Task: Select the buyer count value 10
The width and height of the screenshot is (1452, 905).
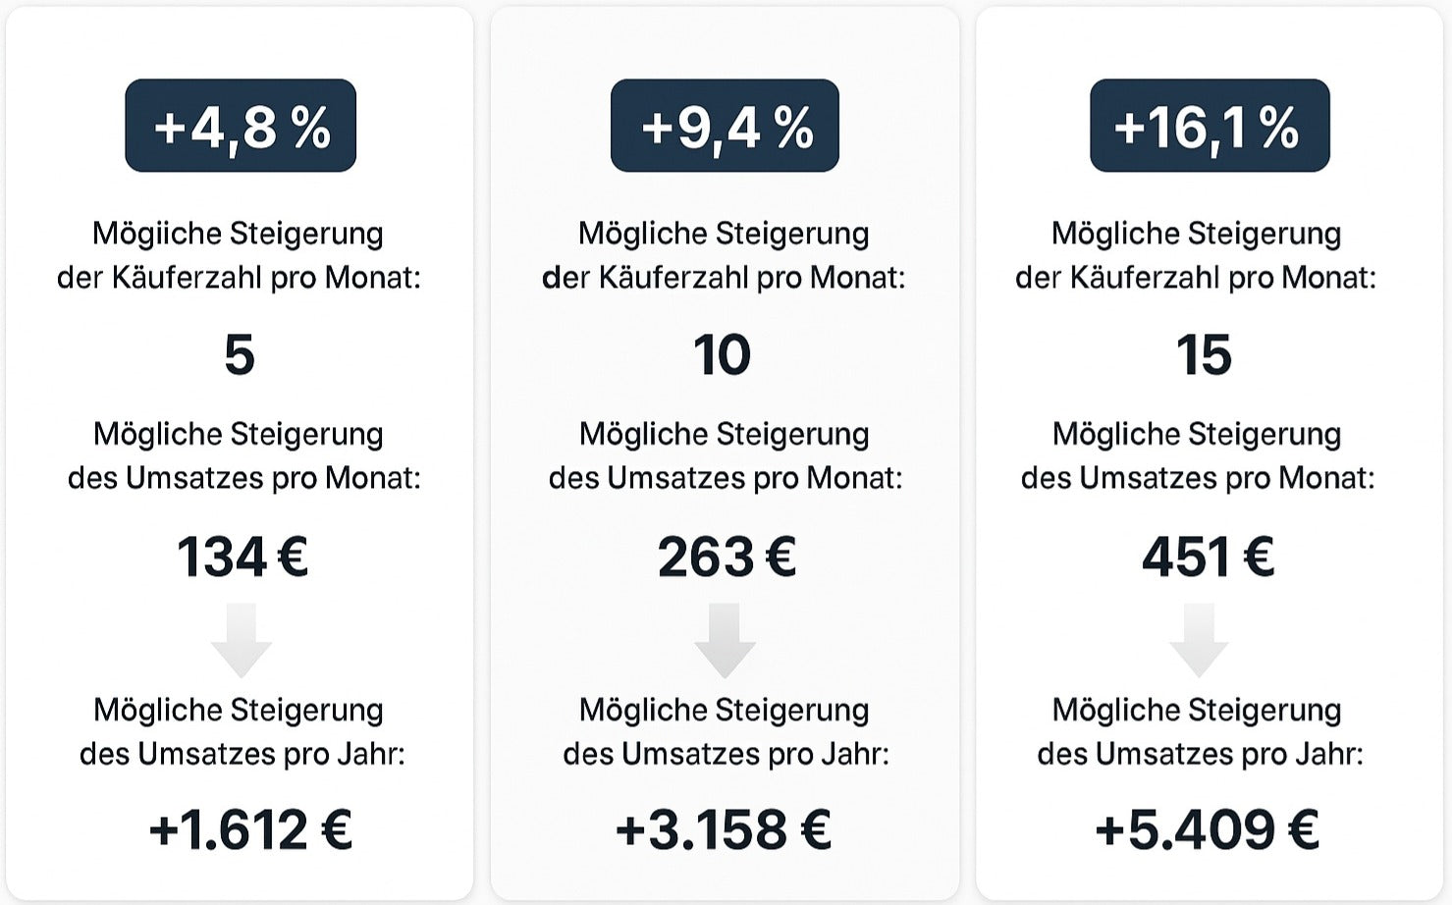Action: pyautogui.click(x=723, y=355)
